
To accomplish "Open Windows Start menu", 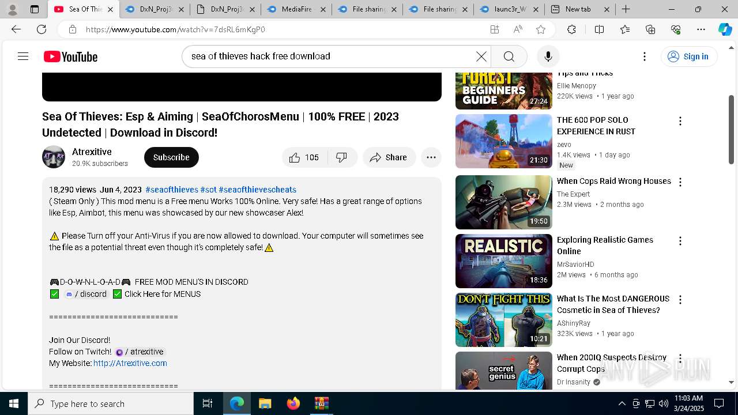I will pos(14,403).
